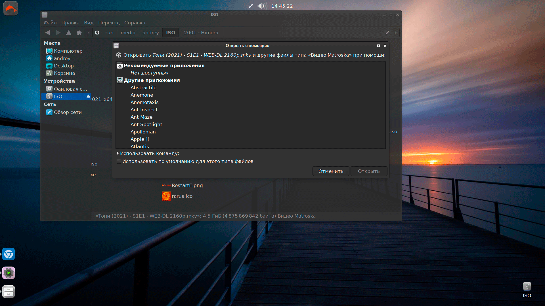Click the back navigation arrow
Viewport: 545px width, 306px height.
(x=48, y=33)
